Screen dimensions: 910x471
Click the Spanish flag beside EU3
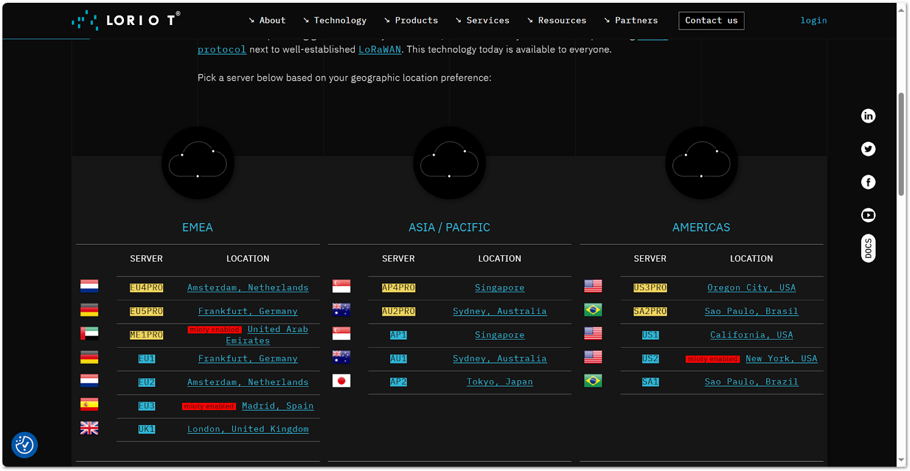(89, 404)
